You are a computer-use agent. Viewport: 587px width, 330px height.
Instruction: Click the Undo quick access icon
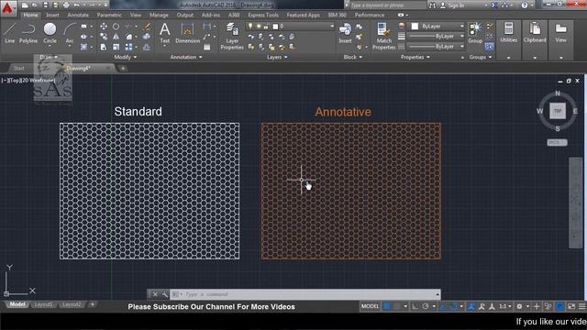point(76,5)
